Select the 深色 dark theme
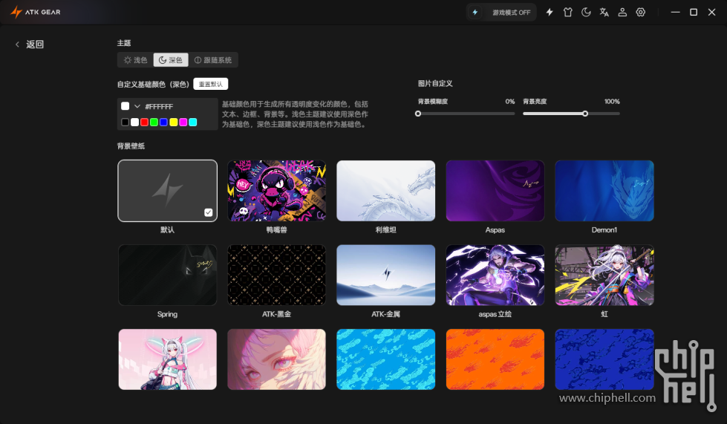The height and width of the screenshot is (424, 727). [171, 60]
